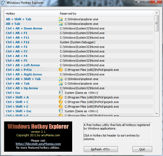Select the Ctrl + Shift + Esc hotkey
The height and width of the screenshot is (156, 163).
19,111
